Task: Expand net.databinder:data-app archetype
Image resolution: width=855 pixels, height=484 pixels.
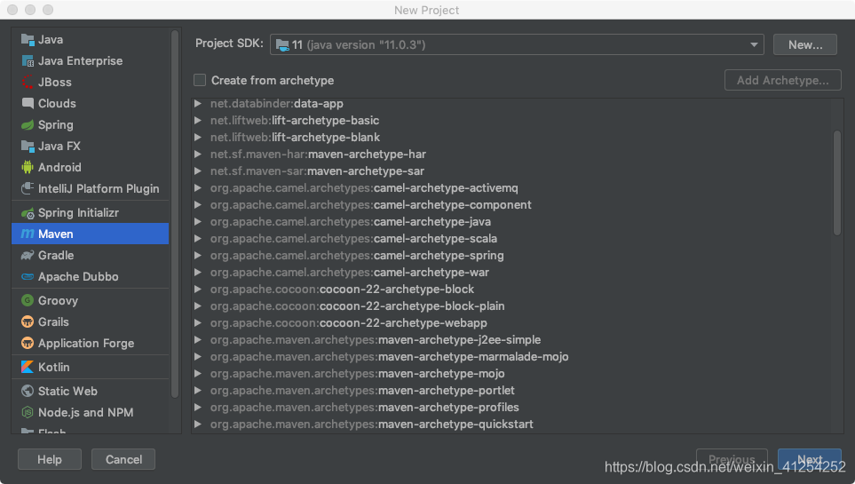Action: coord(198,103)
